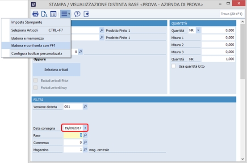The width and height of the screenshot is (247, 163).
Task: Click the lookup icon for second Prodotto Finito 1
Action: click(102, 38)
